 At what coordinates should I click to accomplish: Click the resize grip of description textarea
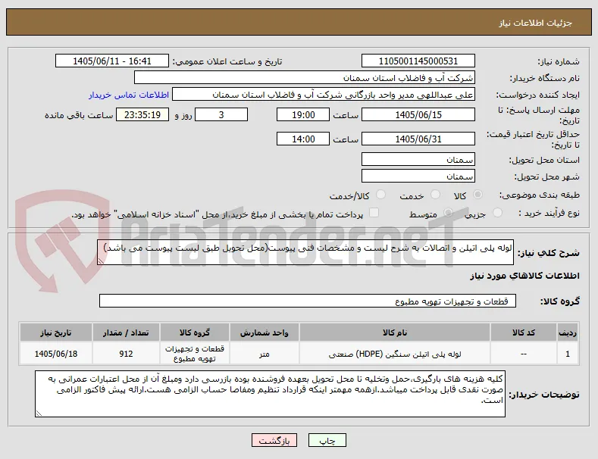(x=101, y=261)
